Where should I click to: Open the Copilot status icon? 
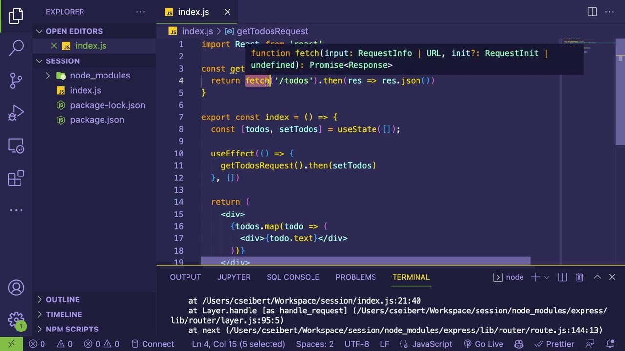click(x=519, y=344)
